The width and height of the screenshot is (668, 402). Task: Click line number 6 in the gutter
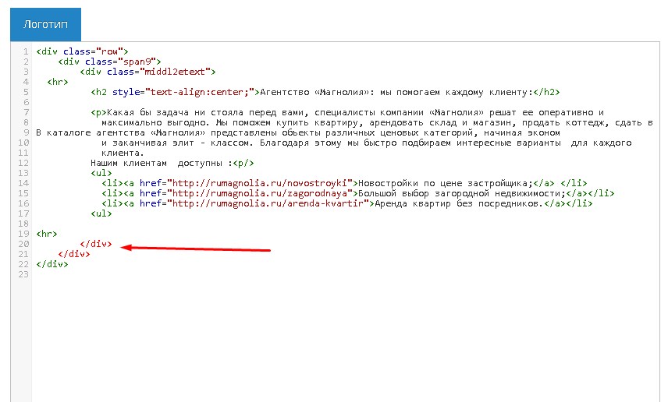coord(26,103)
